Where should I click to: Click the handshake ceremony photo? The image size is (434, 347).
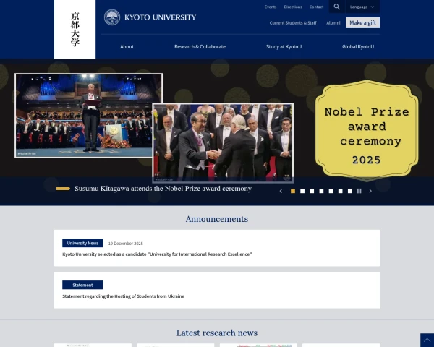pyautogui.click(x=223, y=143)
